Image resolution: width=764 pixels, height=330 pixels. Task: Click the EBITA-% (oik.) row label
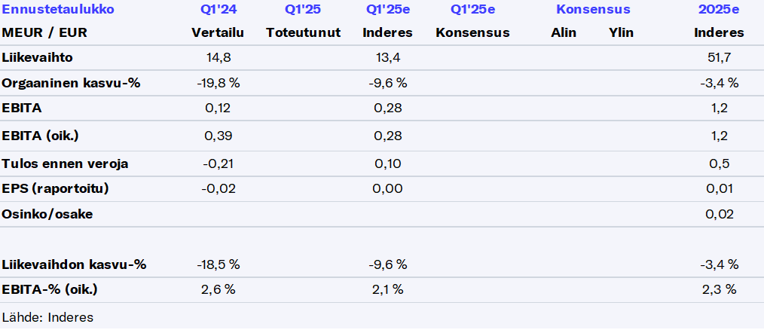[x=50, y=289]
